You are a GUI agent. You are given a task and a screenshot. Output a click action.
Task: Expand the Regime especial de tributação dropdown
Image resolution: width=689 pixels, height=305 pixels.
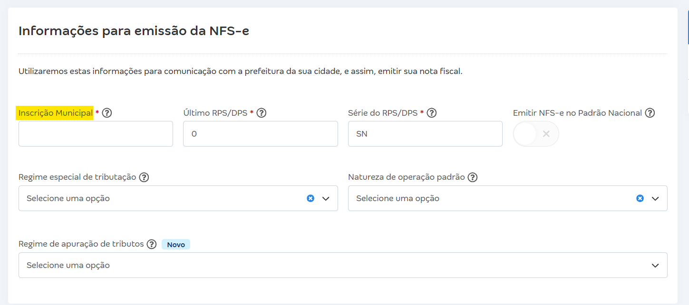[x=326, y=198]
